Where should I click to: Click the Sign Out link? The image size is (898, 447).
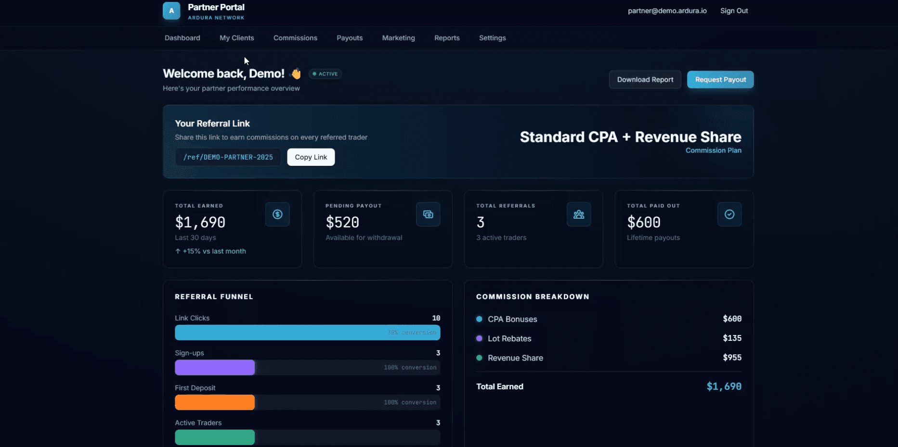point(734,11)
